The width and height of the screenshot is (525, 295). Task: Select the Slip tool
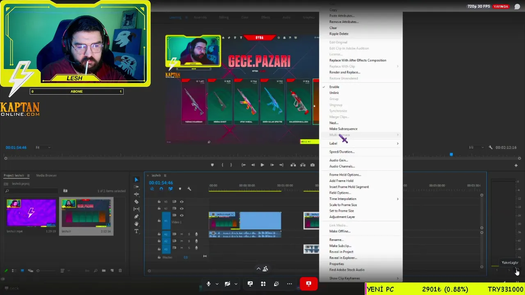[137, 209]
